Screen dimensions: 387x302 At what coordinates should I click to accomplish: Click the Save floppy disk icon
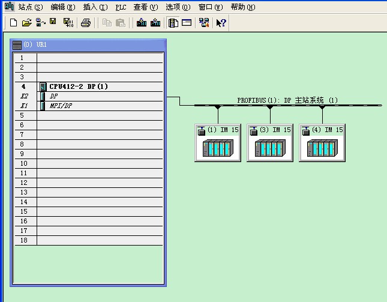53,23
